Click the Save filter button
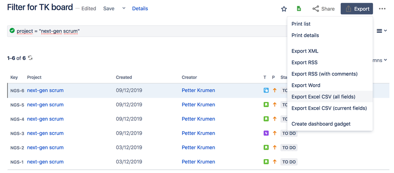 coord(109,9)
